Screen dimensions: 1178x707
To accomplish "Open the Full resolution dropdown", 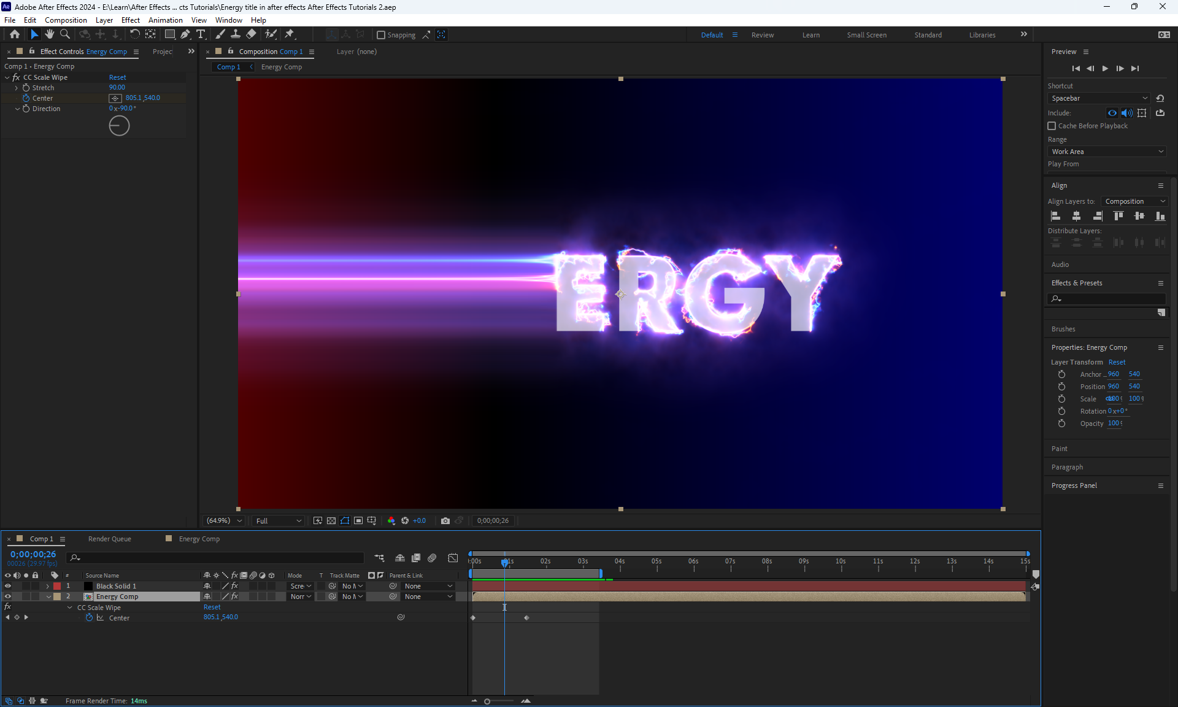I will pos(279,520).
